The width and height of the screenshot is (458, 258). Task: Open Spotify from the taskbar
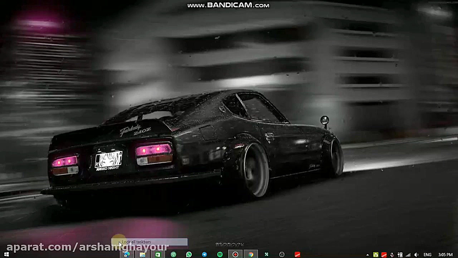coord(220,254)
